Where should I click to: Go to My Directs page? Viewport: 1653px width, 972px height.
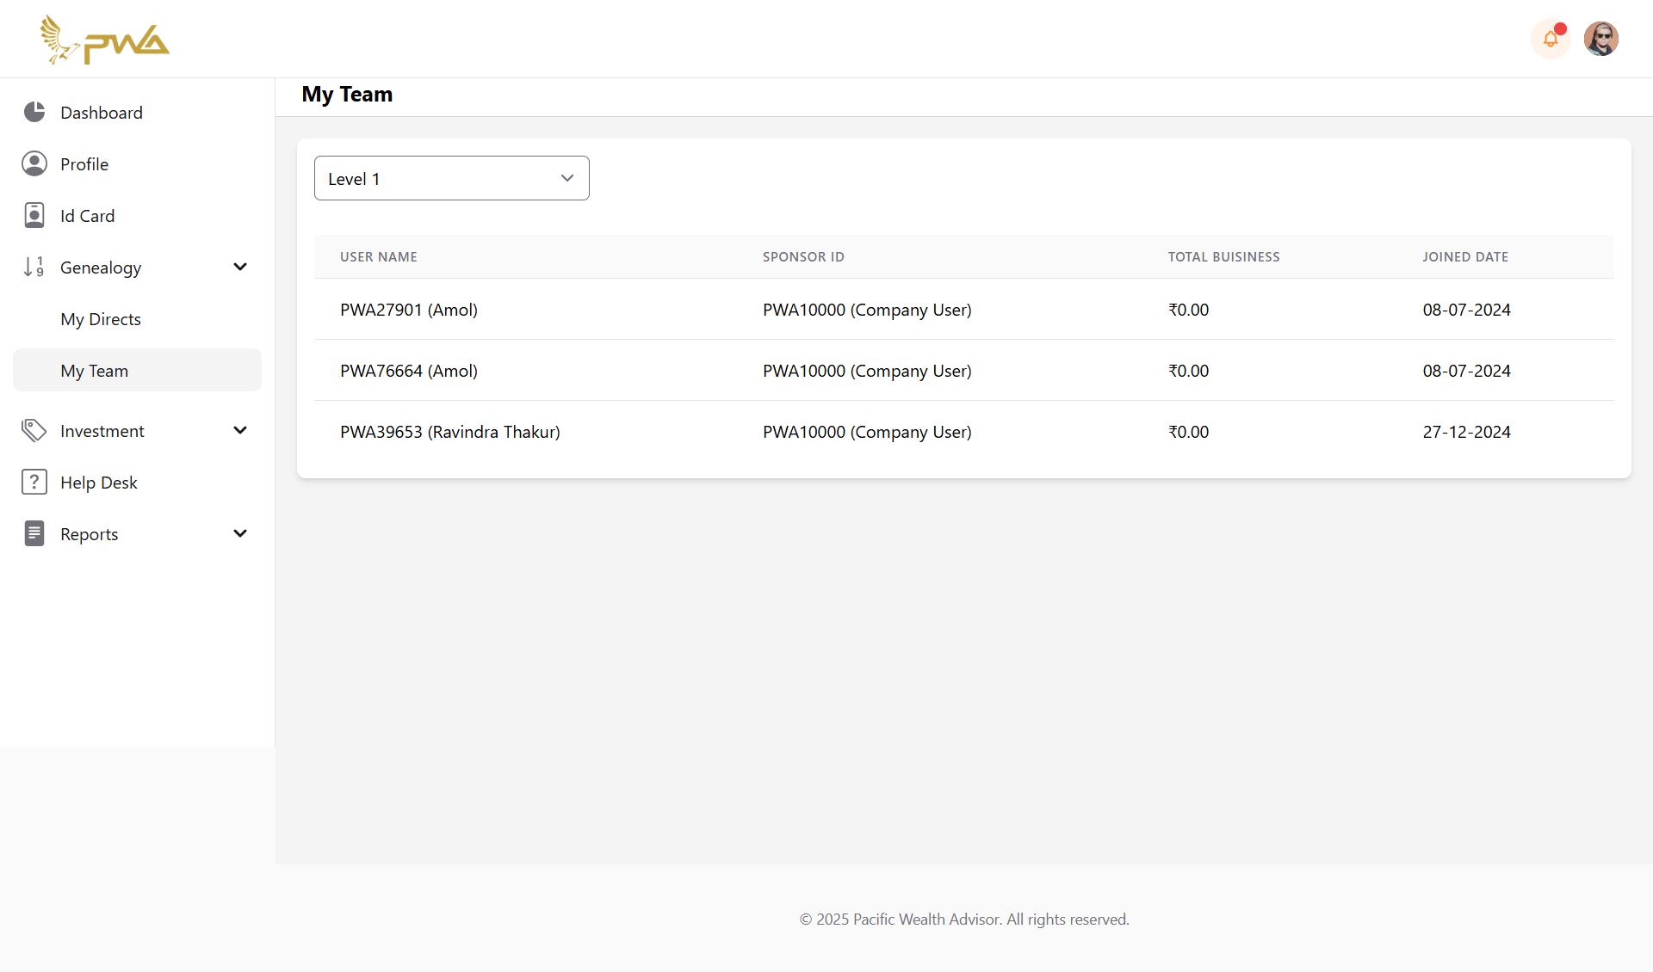coord(101,319)
